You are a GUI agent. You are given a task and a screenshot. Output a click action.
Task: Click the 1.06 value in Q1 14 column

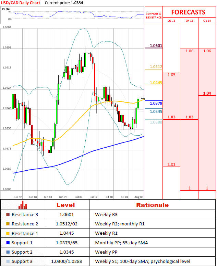(207, 51)
